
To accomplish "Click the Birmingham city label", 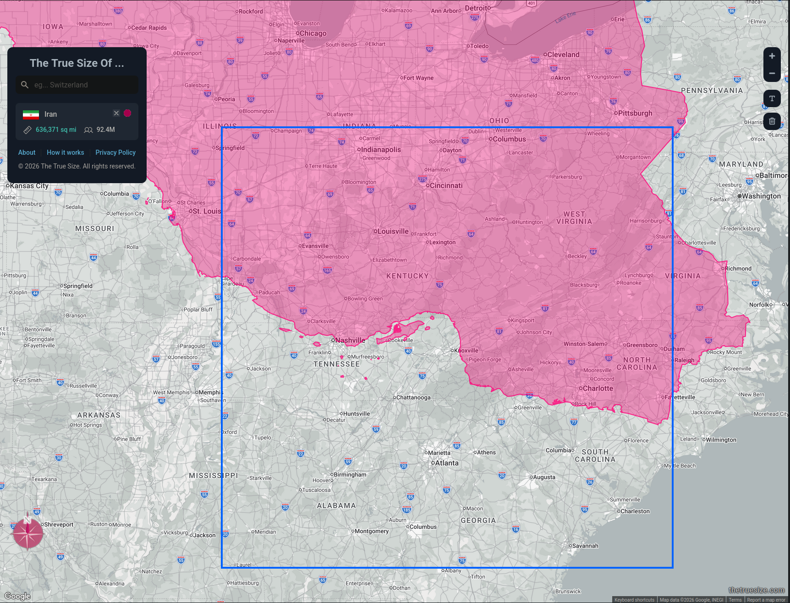I will point(350,475).
